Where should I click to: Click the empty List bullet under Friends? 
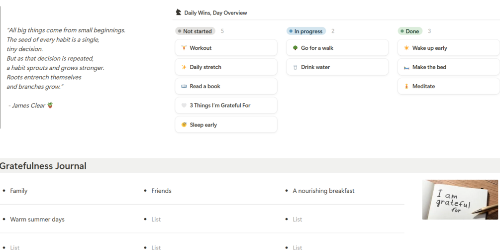tap(156, 220)
